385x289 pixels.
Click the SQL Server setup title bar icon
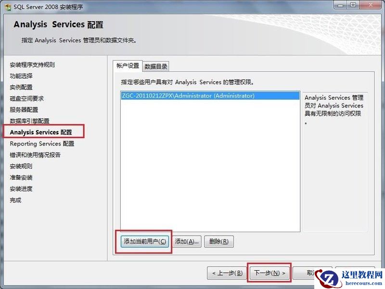tap(8, 7)
